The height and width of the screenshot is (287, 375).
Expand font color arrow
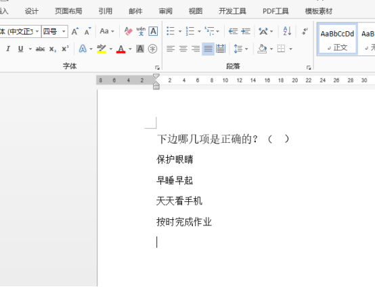click(130, 49)
